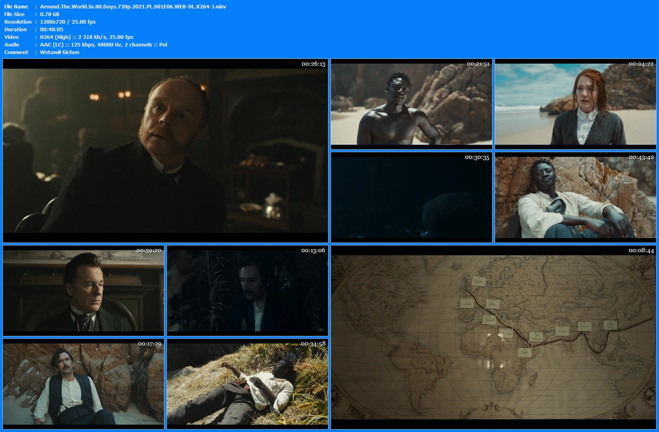Click the file size value 0.78 GB
This screenshot has height=432, width=659.
[x=51, y=14]
